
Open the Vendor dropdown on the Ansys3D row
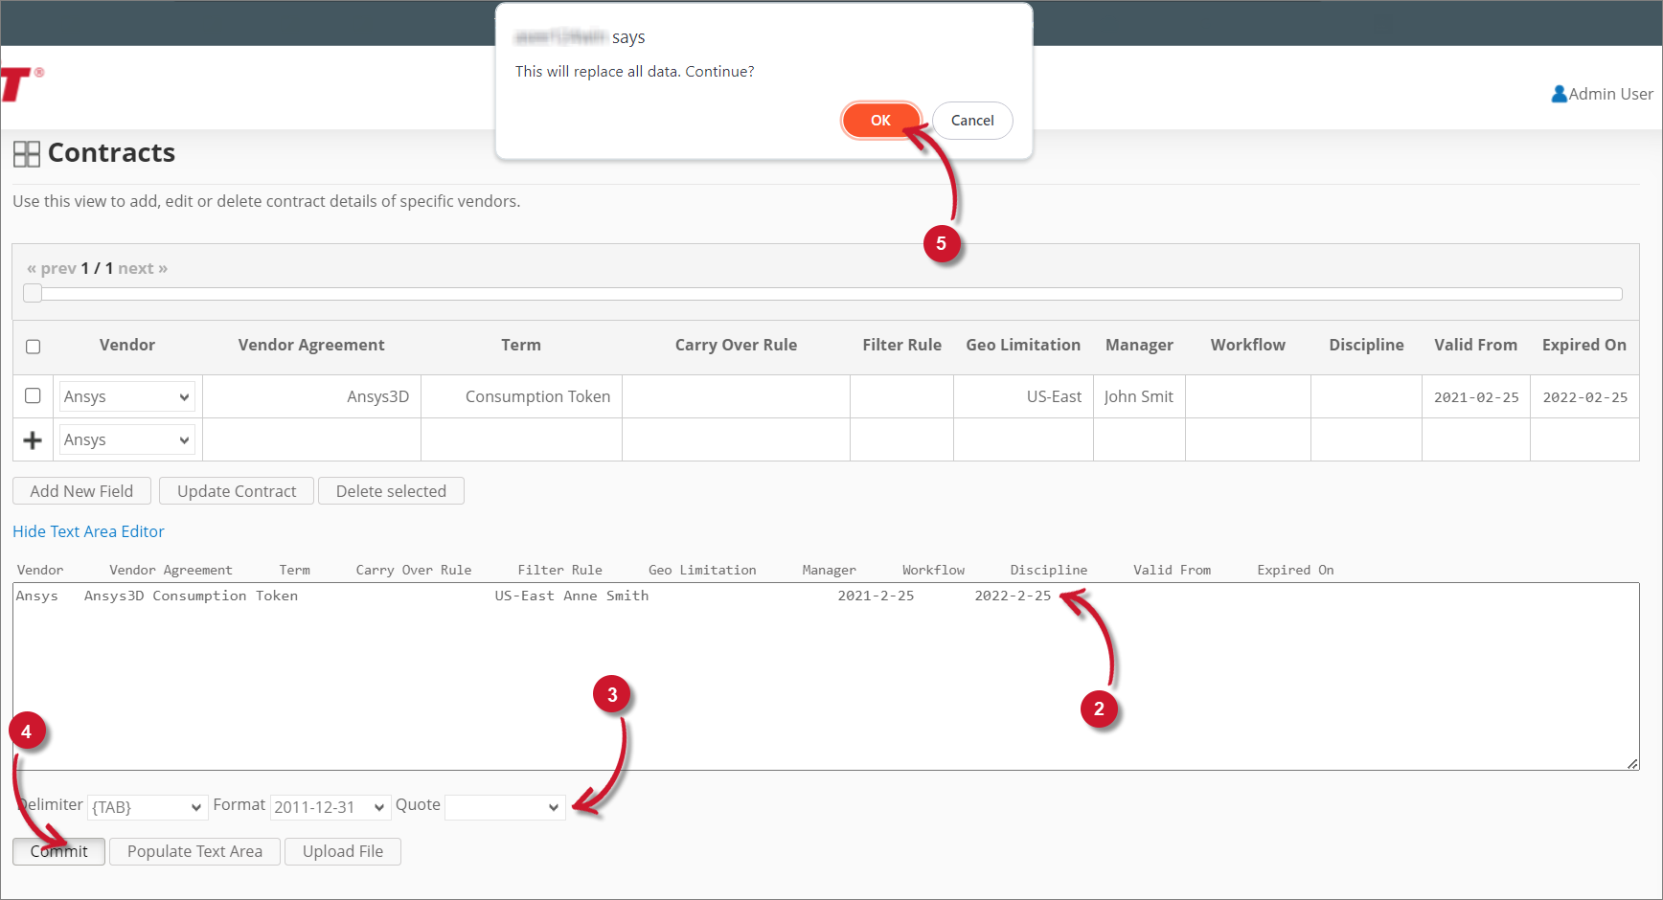(x=125, y=395)
